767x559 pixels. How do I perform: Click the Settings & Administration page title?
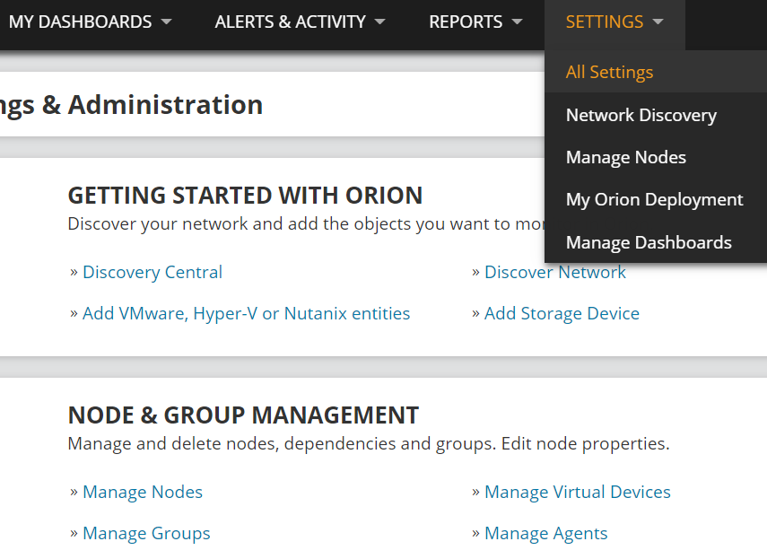[131, 105]
